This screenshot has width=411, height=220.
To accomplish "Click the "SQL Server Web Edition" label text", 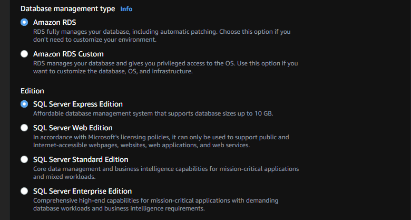I will [x=73, y=128].
